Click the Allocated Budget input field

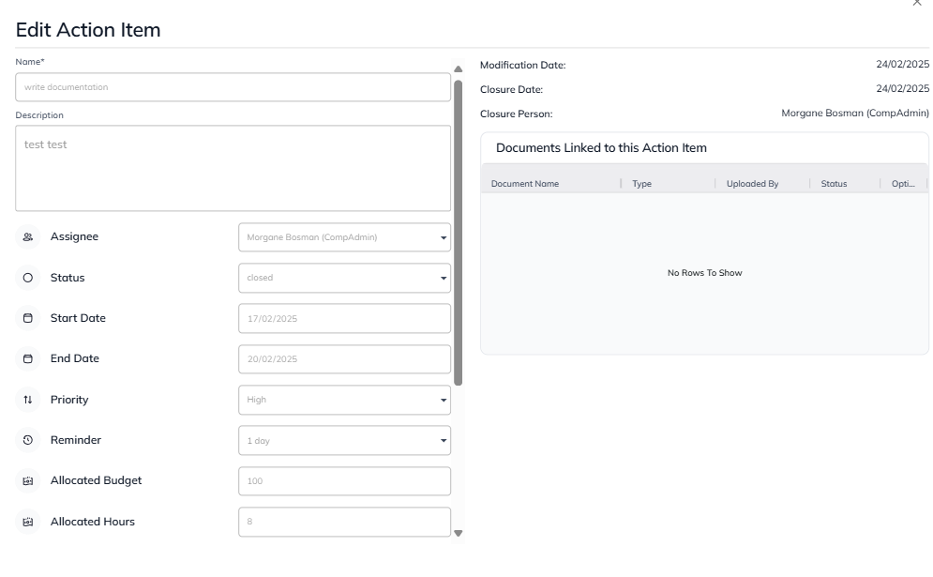tap(344, 481)
